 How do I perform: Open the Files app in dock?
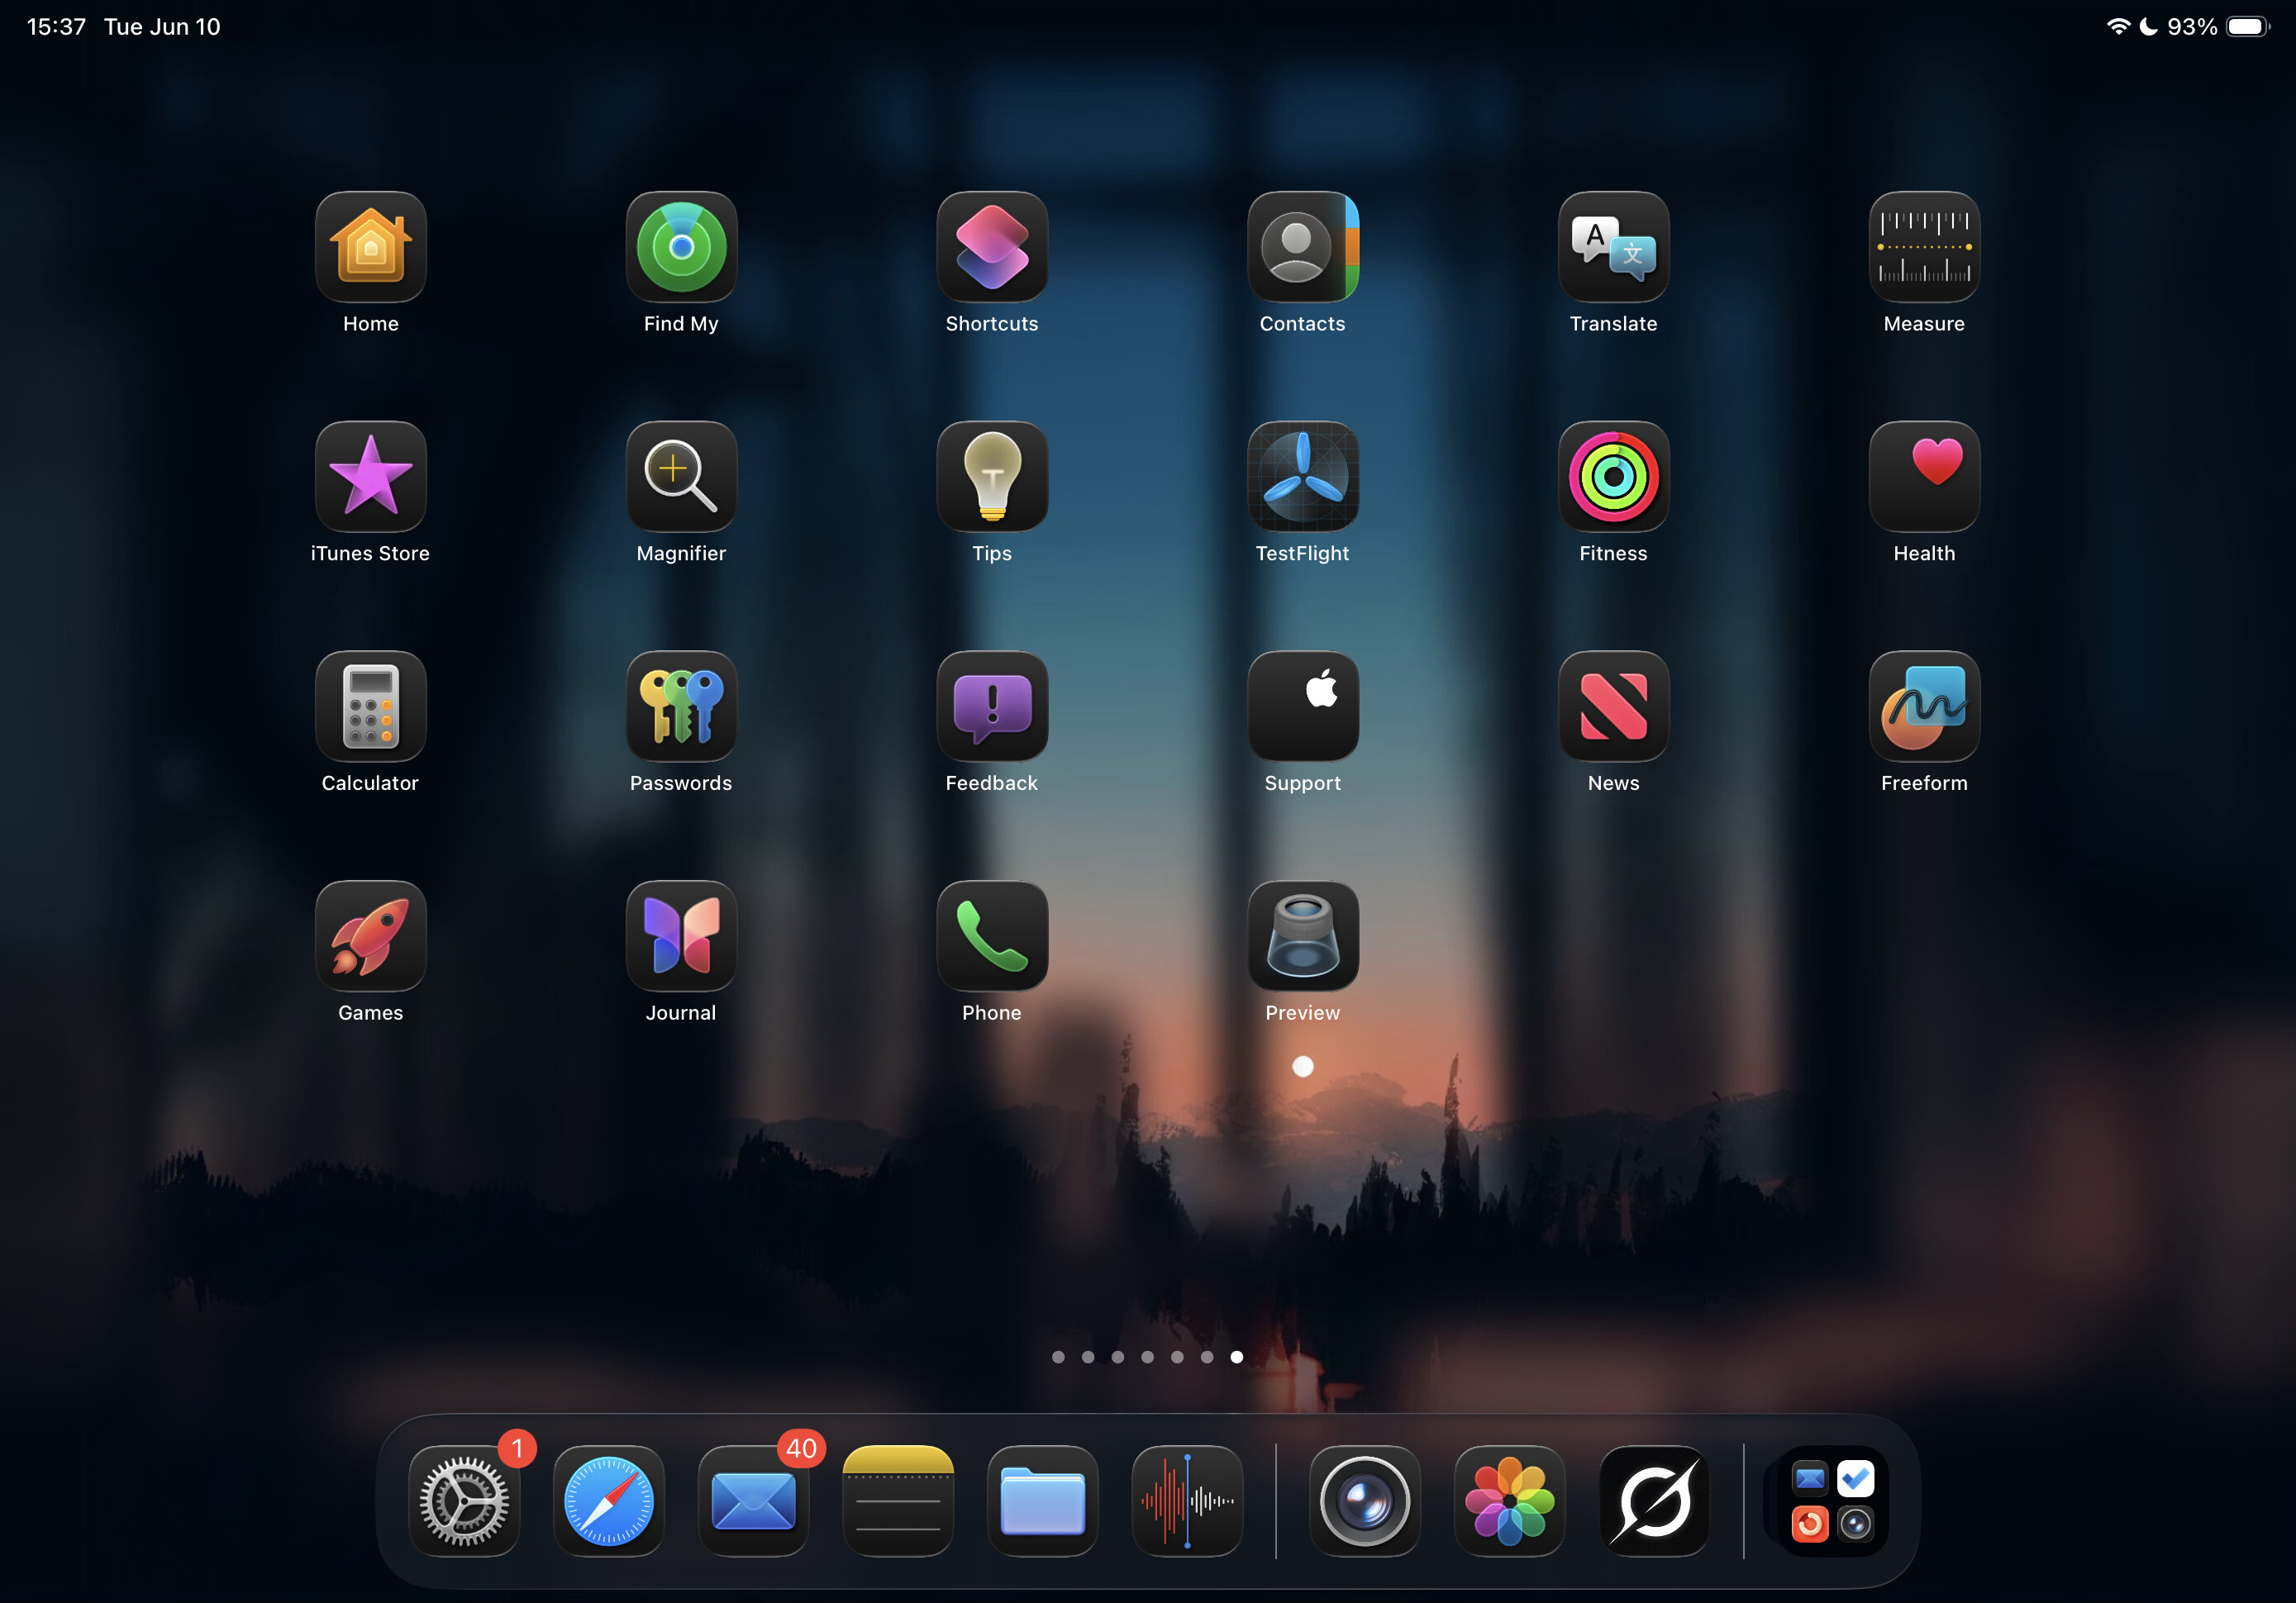1043,1501
